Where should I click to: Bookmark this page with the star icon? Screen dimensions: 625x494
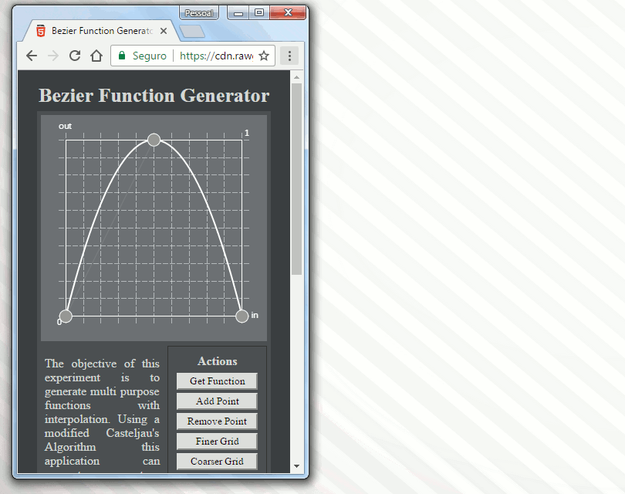tap(264, 56)
